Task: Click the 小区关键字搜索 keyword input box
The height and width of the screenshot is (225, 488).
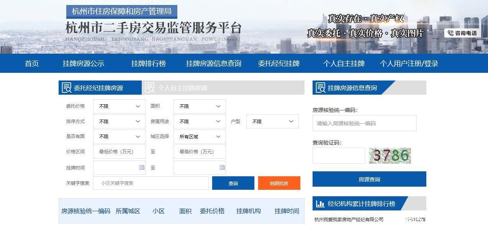Action: (x=151, y=183)
